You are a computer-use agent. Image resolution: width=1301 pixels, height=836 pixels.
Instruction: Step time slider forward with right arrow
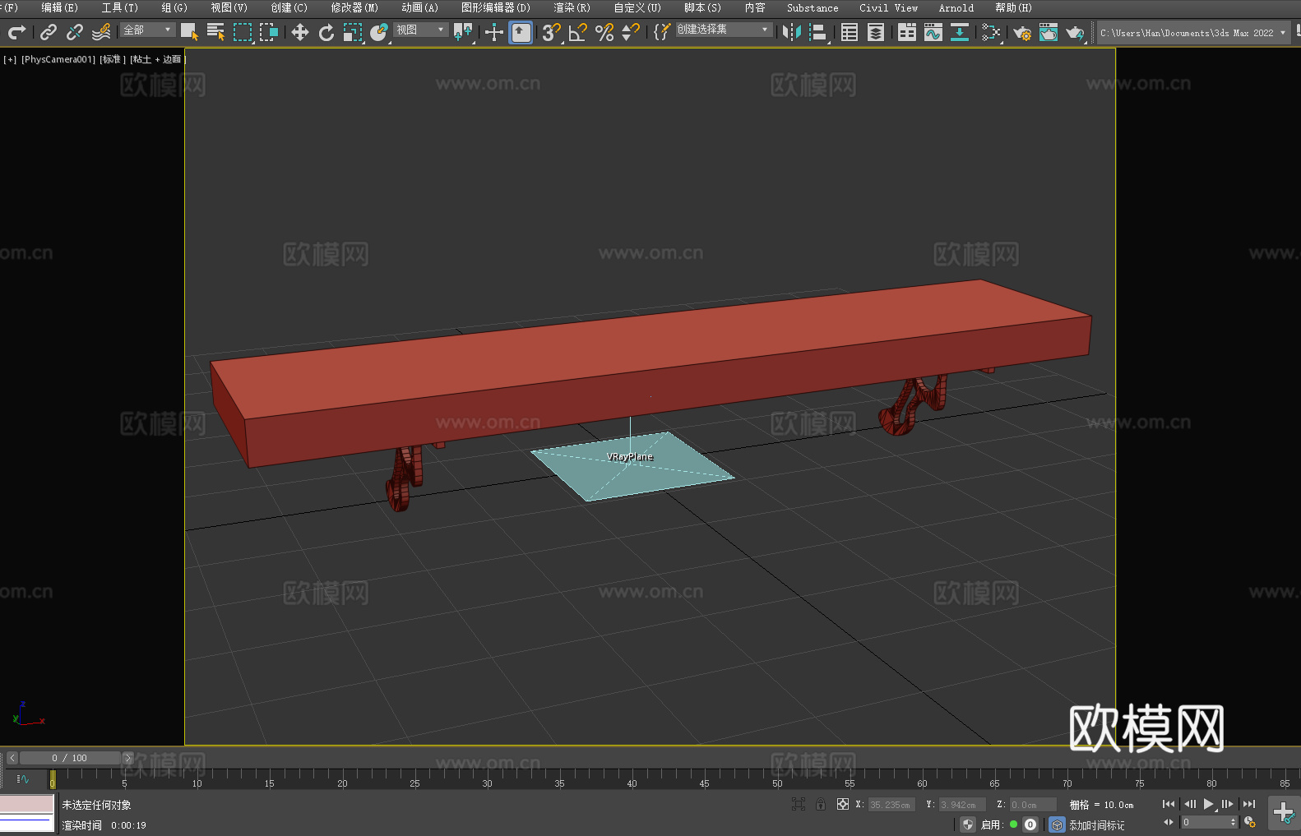click(127, 758)
